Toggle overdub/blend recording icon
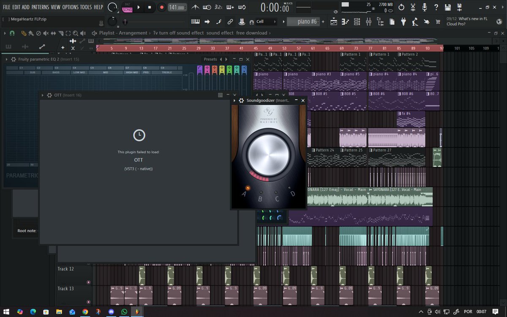Viewport: 507px width, 317px height. pos(230,7)
